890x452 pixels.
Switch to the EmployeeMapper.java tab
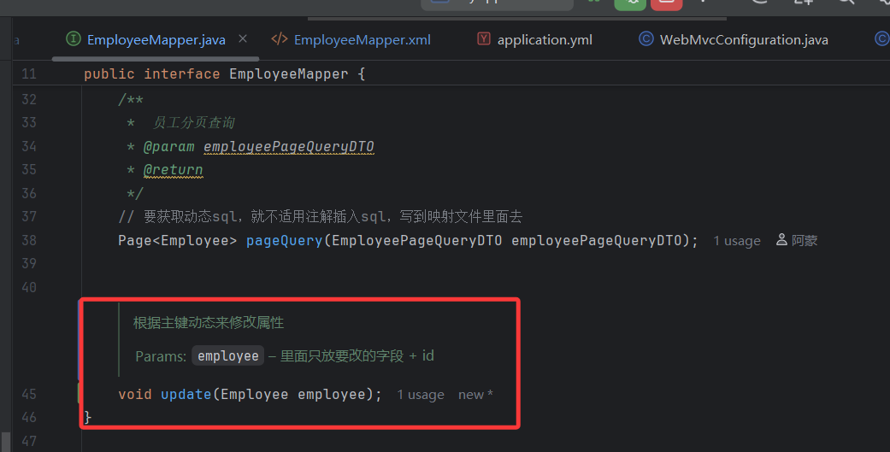pyautogui.click(x=156, y=39)
